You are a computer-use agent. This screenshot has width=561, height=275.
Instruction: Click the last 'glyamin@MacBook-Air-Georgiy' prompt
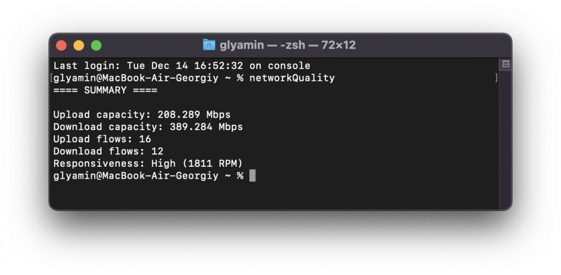[139, 175]
